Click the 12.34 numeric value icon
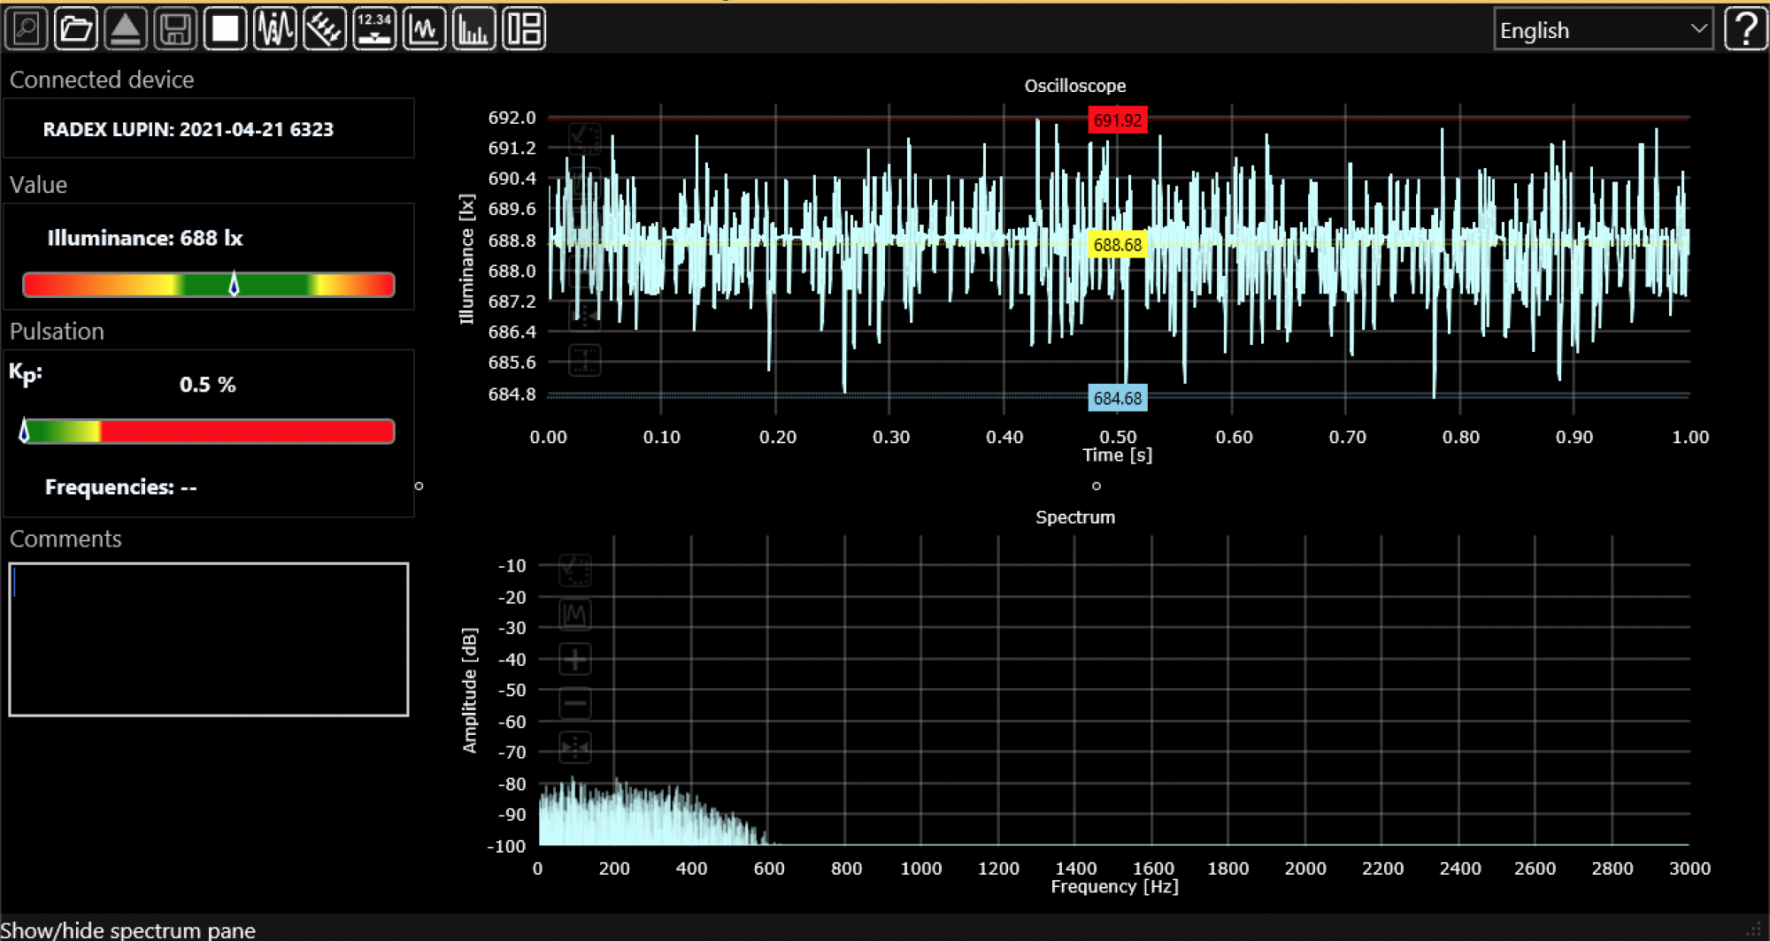The image size is (1770, 941). click(x=374, y=29)
